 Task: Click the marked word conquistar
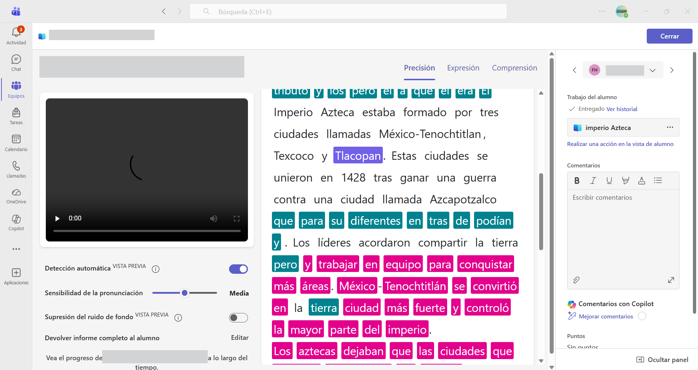pos(486,264)
